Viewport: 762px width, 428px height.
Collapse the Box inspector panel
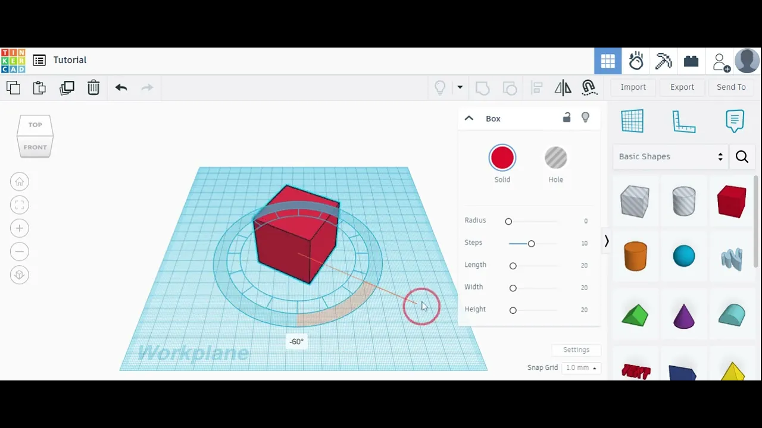click(469, 118)
